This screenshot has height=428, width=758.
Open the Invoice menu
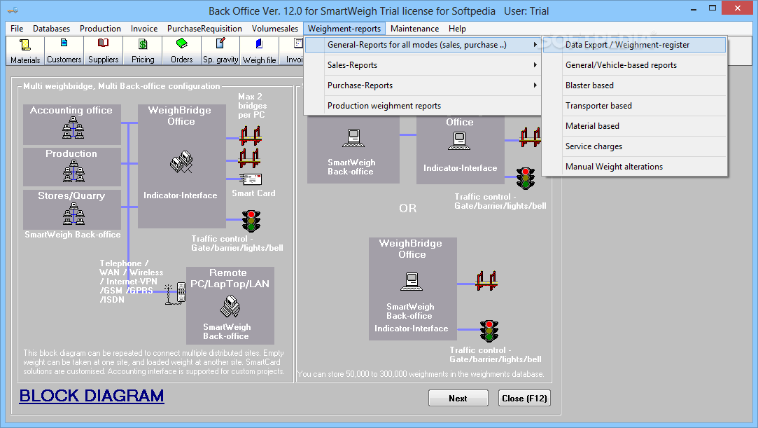click(x=144, y=29)
